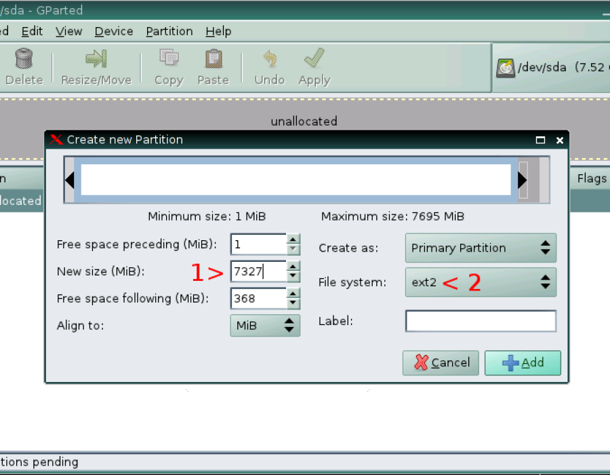Open the Create as Primary Partition dropdown
Screen dimensions: 610x475
[481, 248]
